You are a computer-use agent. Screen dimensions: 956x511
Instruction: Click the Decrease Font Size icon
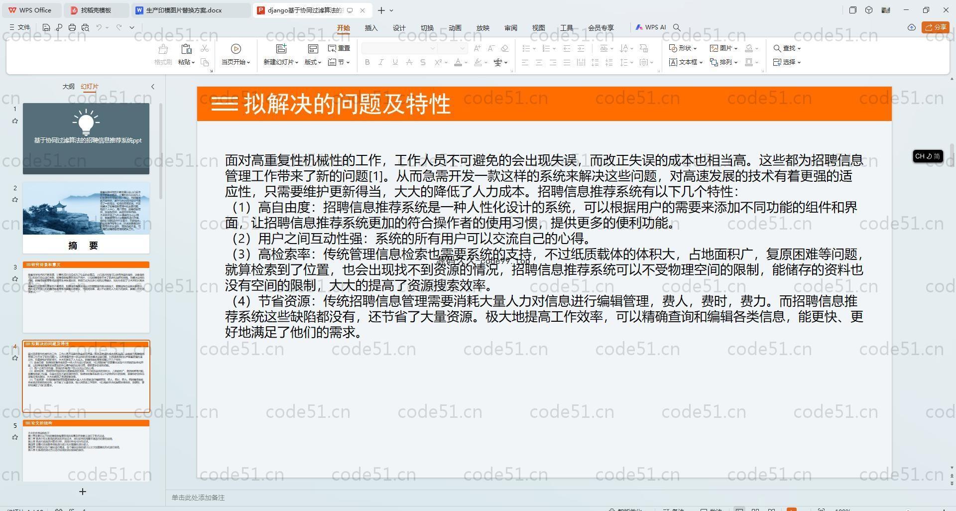click(x=491, y=48)
